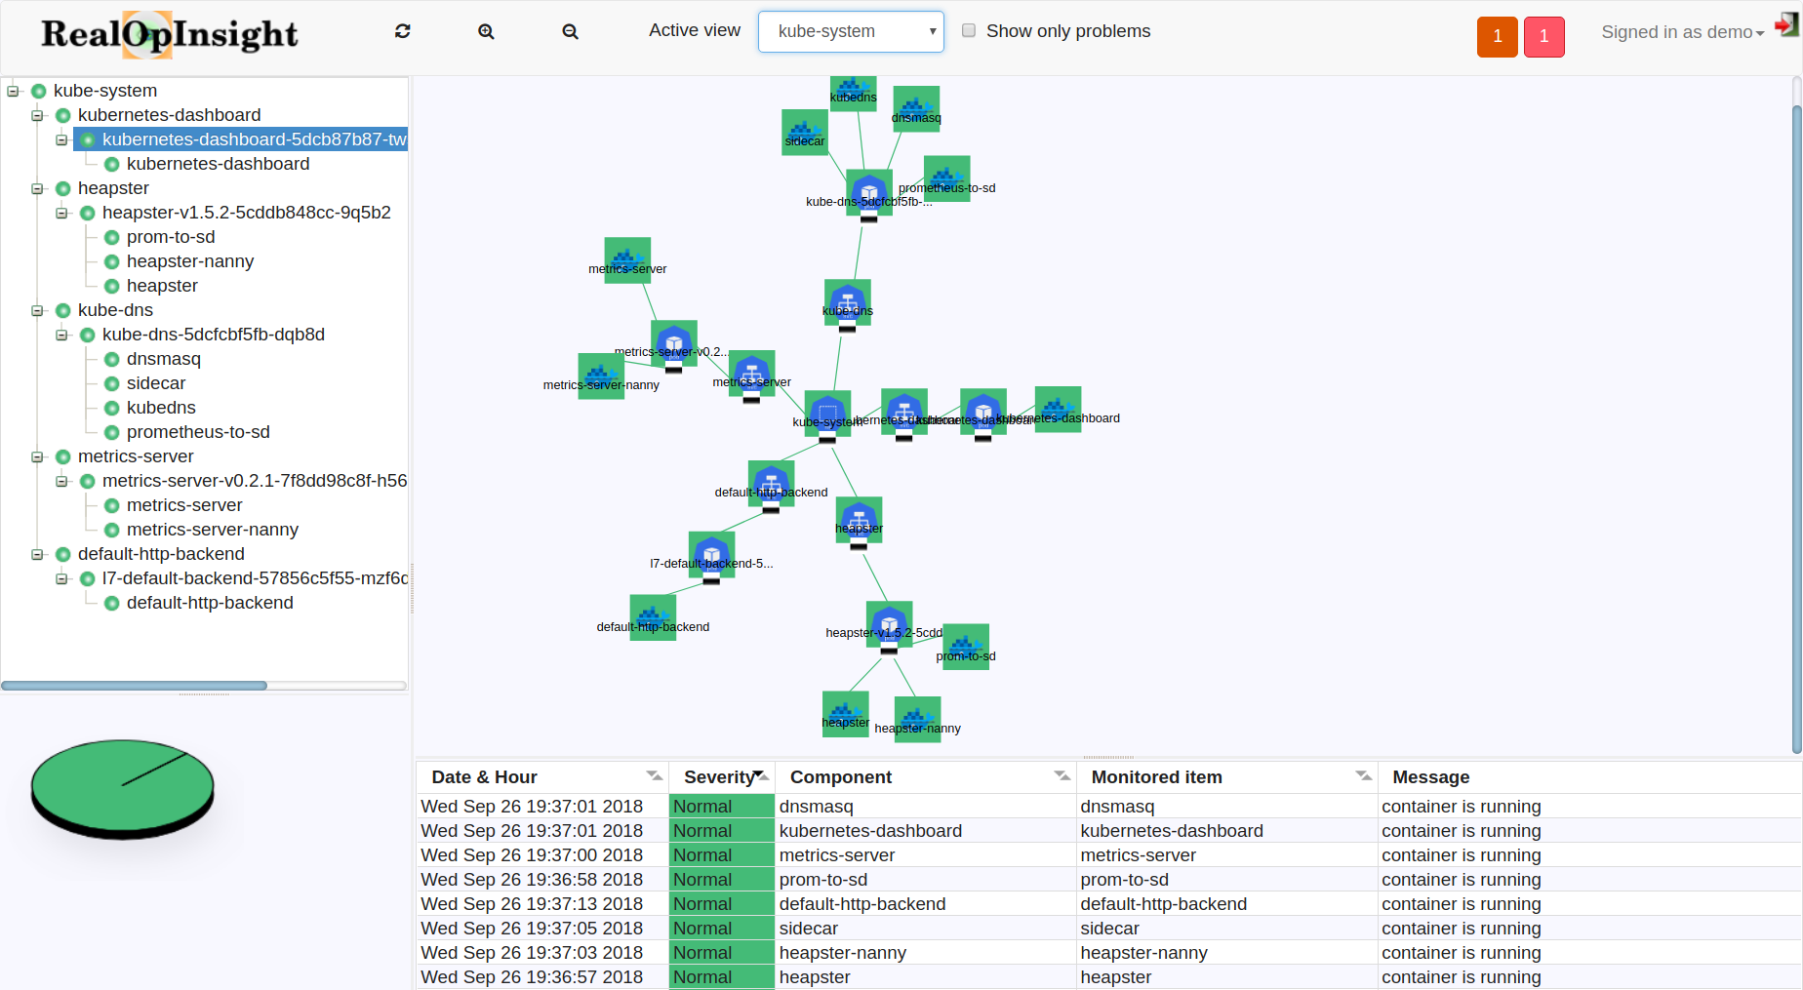Image resolution: width=1803 pixels, height=990 pixels.
Task: Collapse the kube-dns tree branch
Action: (38, 310)
